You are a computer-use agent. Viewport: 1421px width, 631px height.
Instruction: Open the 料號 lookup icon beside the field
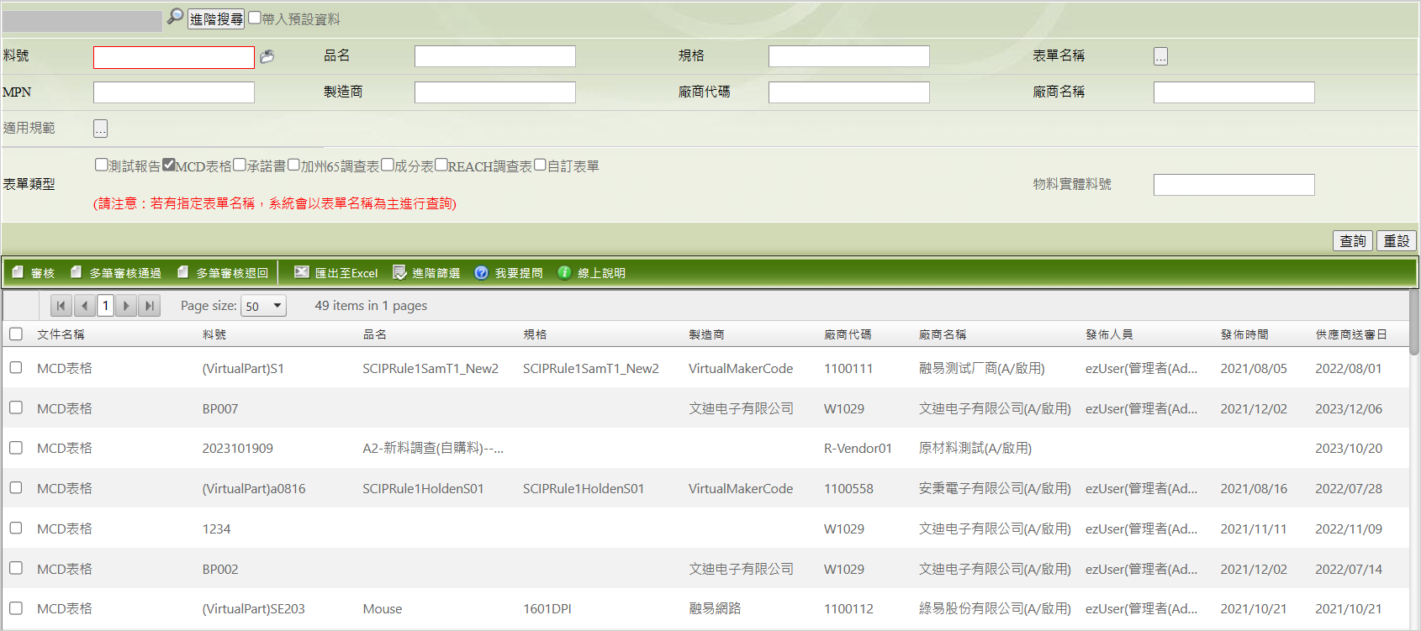(267, 56)
